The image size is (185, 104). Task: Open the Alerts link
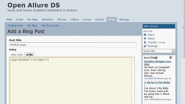point(151,38)
